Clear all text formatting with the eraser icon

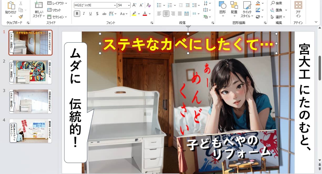coord(149,5)
